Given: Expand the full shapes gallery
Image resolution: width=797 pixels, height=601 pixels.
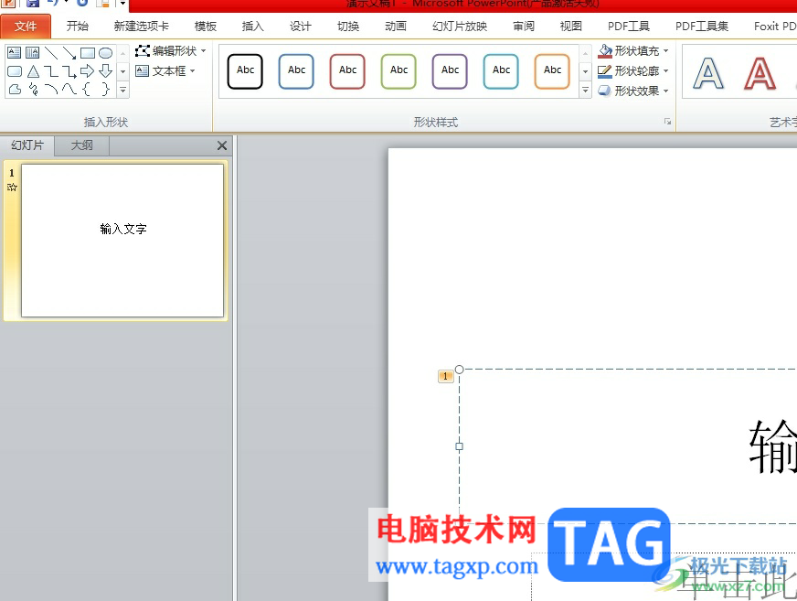Looking at the screenshot, I should pos(123,90).
